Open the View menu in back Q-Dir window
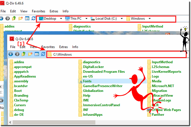191x127 pixels. (x=24, y=11)
